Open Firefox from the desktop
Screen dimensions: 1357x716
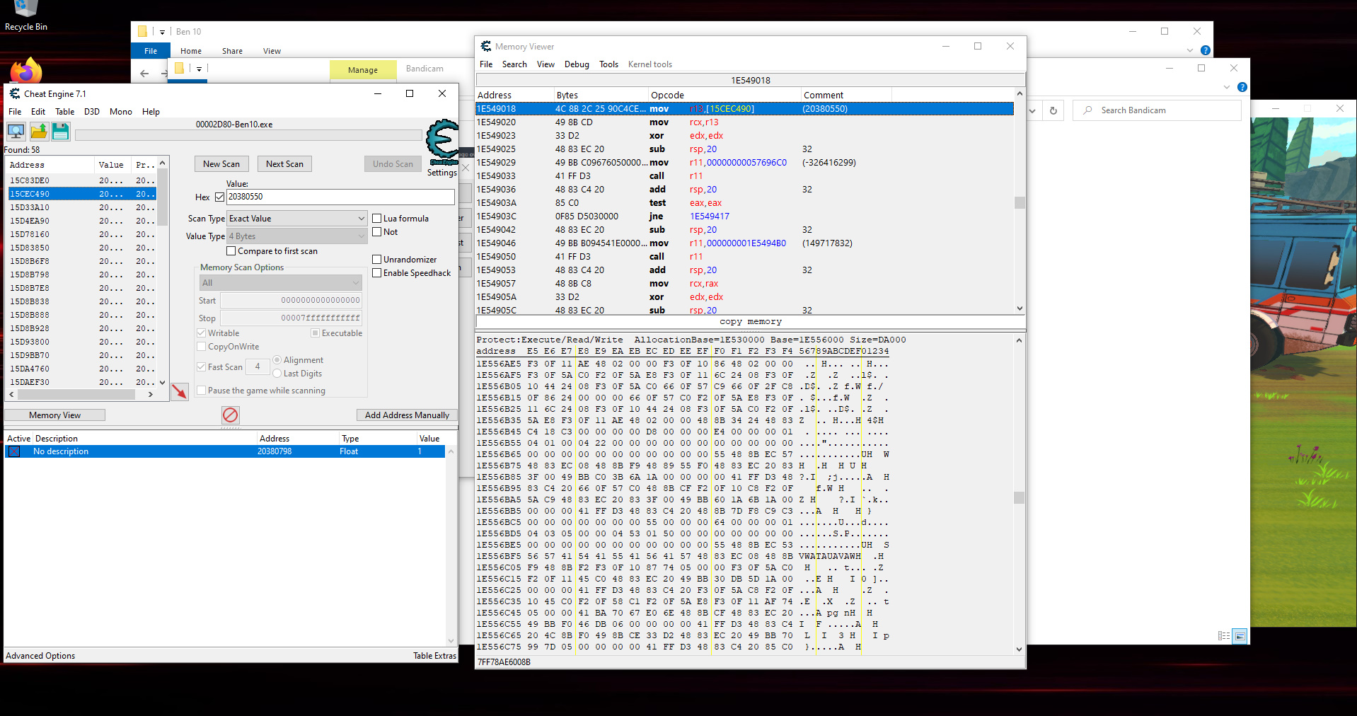(26, 71)
